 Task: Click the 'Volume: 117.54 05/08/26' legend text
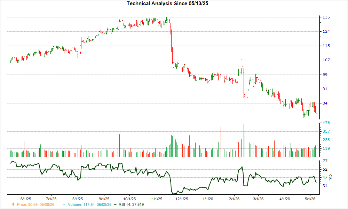coord(90,204)
